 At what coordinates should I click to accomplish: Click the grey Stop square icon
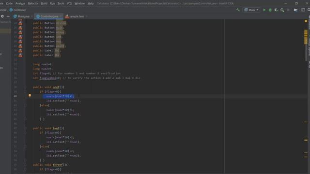click(x=288, y=10)
